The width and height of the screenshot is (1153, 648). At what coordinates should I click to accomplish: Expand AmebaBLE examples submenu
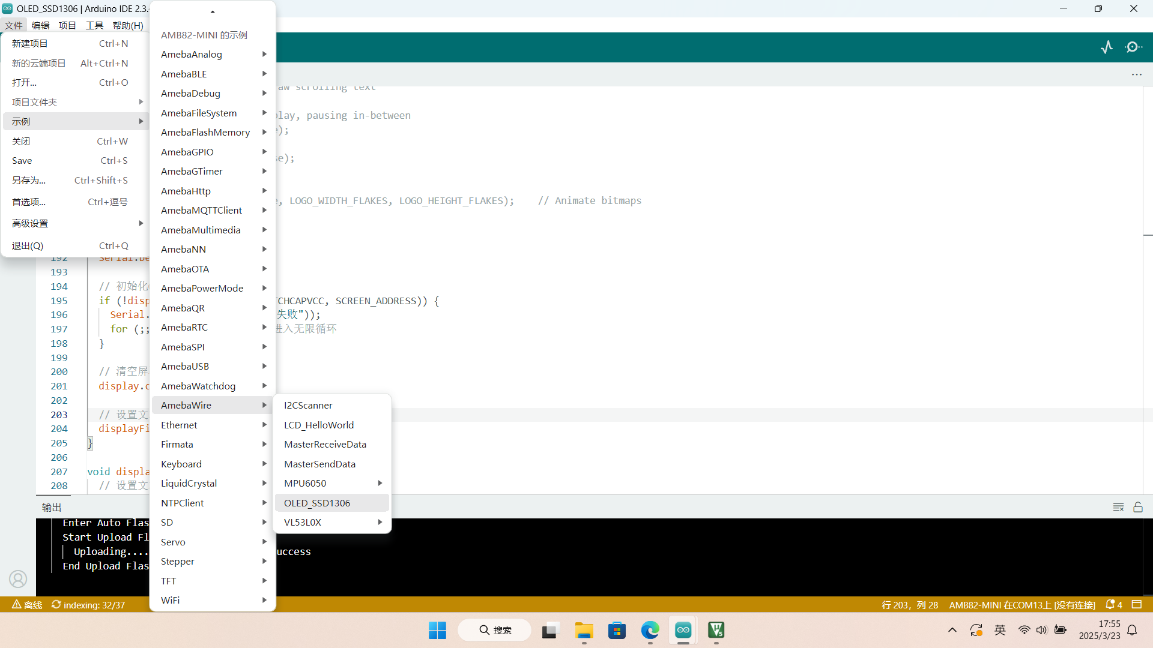pos(213,74)
